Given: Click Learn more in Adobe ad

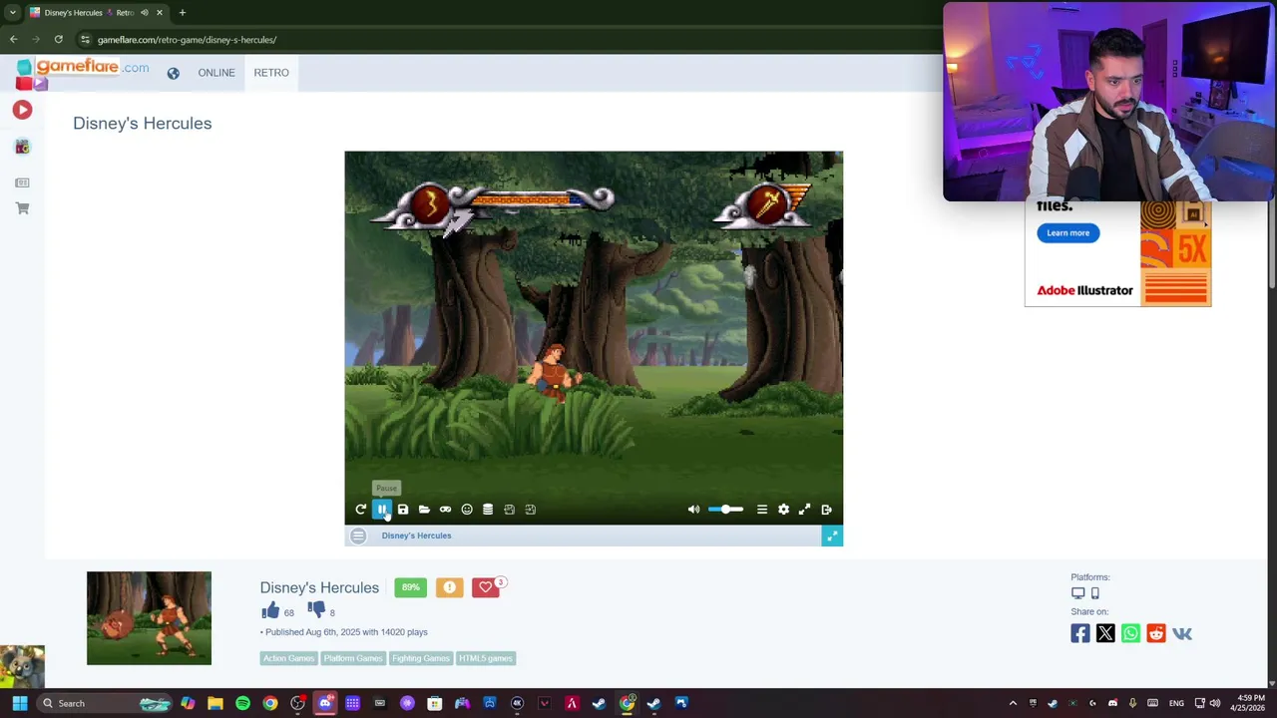Looking at the screenshot, I should [x=1067, y=233].
